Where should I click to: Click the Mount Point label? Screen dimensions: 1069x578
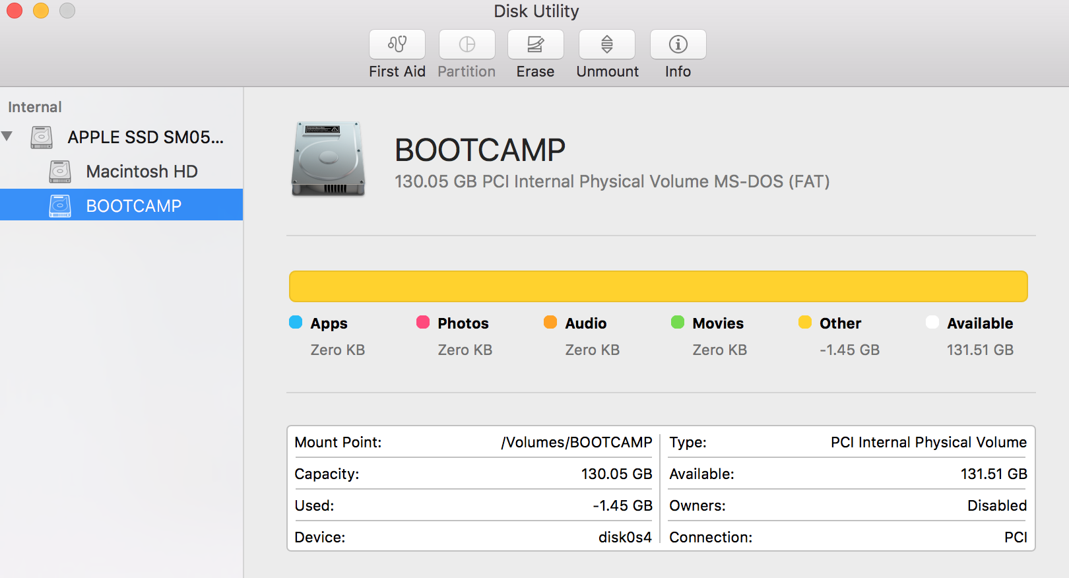tap(338, 442)
